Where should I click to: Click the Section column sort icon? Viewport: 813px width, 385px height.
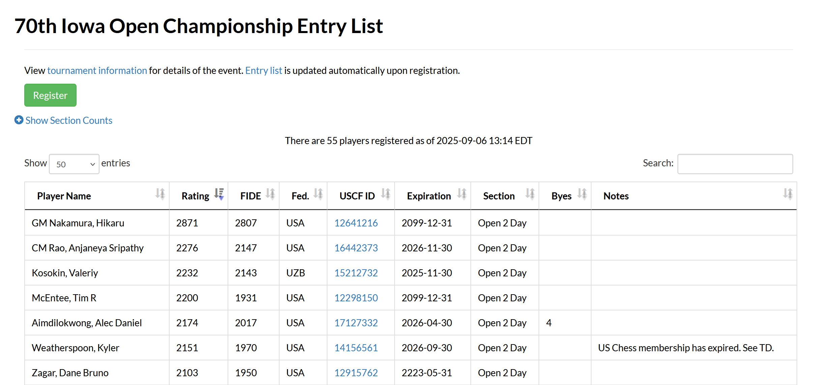point(530,194)
